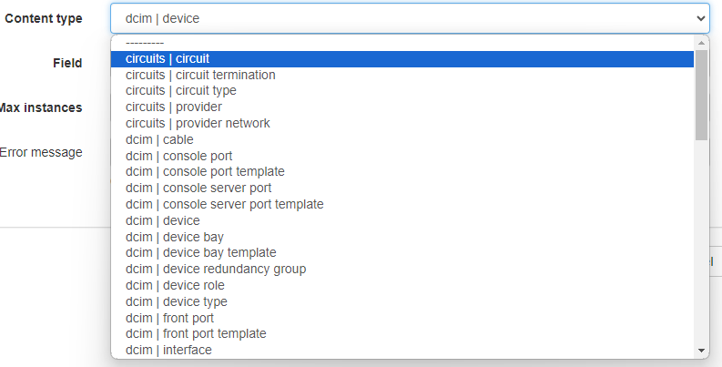Click the dropdown list scrollbar thumb
This screenshot has width=722, height=367.
point(701,96)
